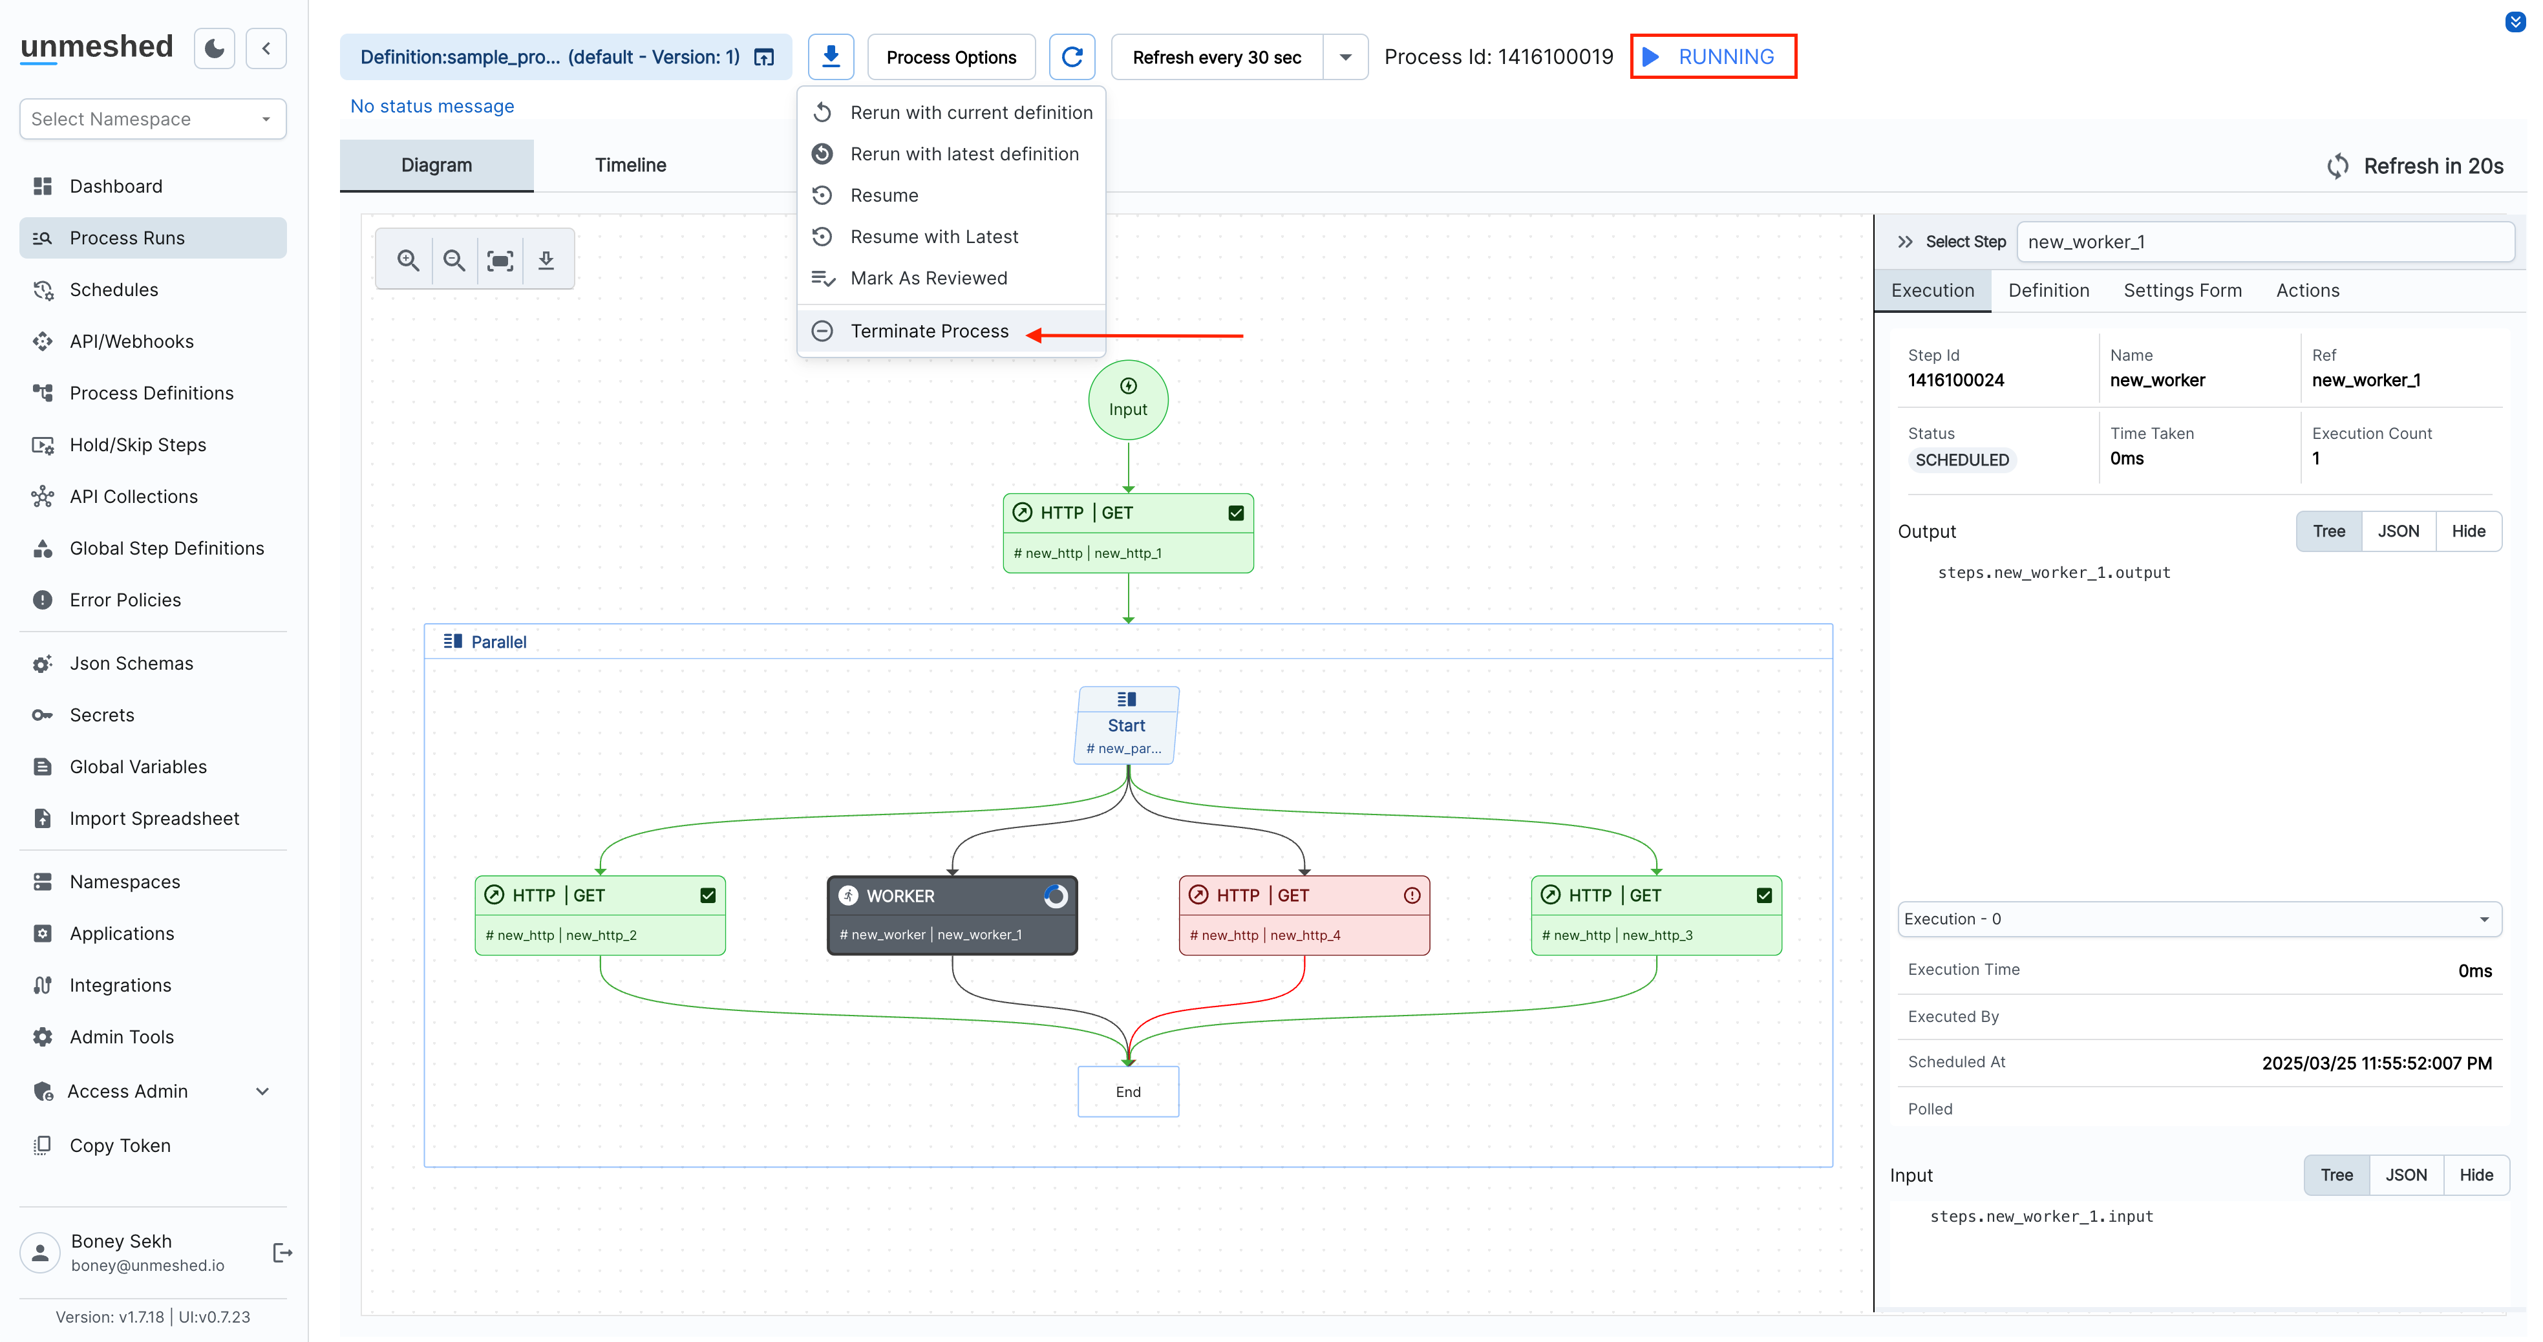This screenshot has width=2543, height=1342.
Task: Click the Process Options button
Action: [x=951, y=56]
